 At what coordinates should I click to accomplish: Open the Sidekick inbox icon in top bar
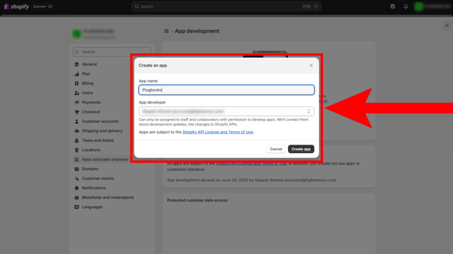393,6
